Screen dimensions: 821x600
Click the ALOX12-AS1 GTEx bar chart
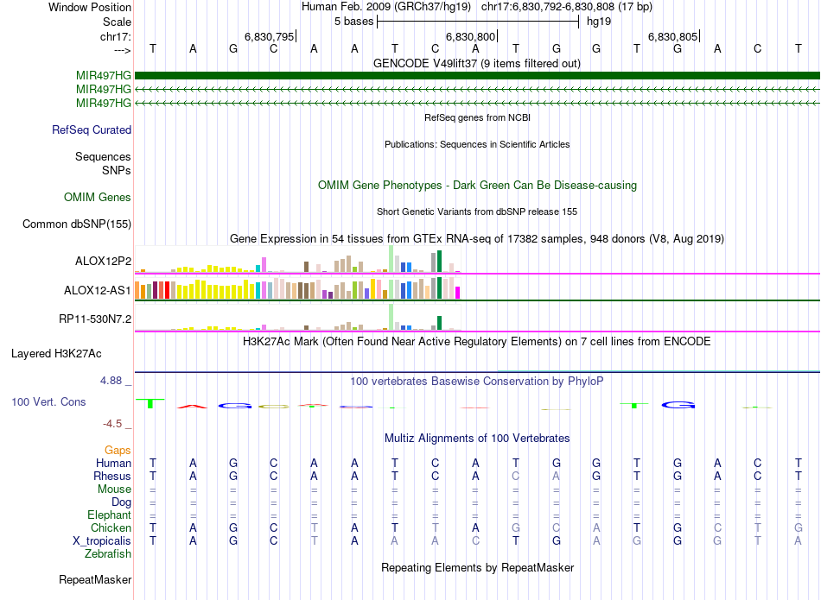[297, 288]
